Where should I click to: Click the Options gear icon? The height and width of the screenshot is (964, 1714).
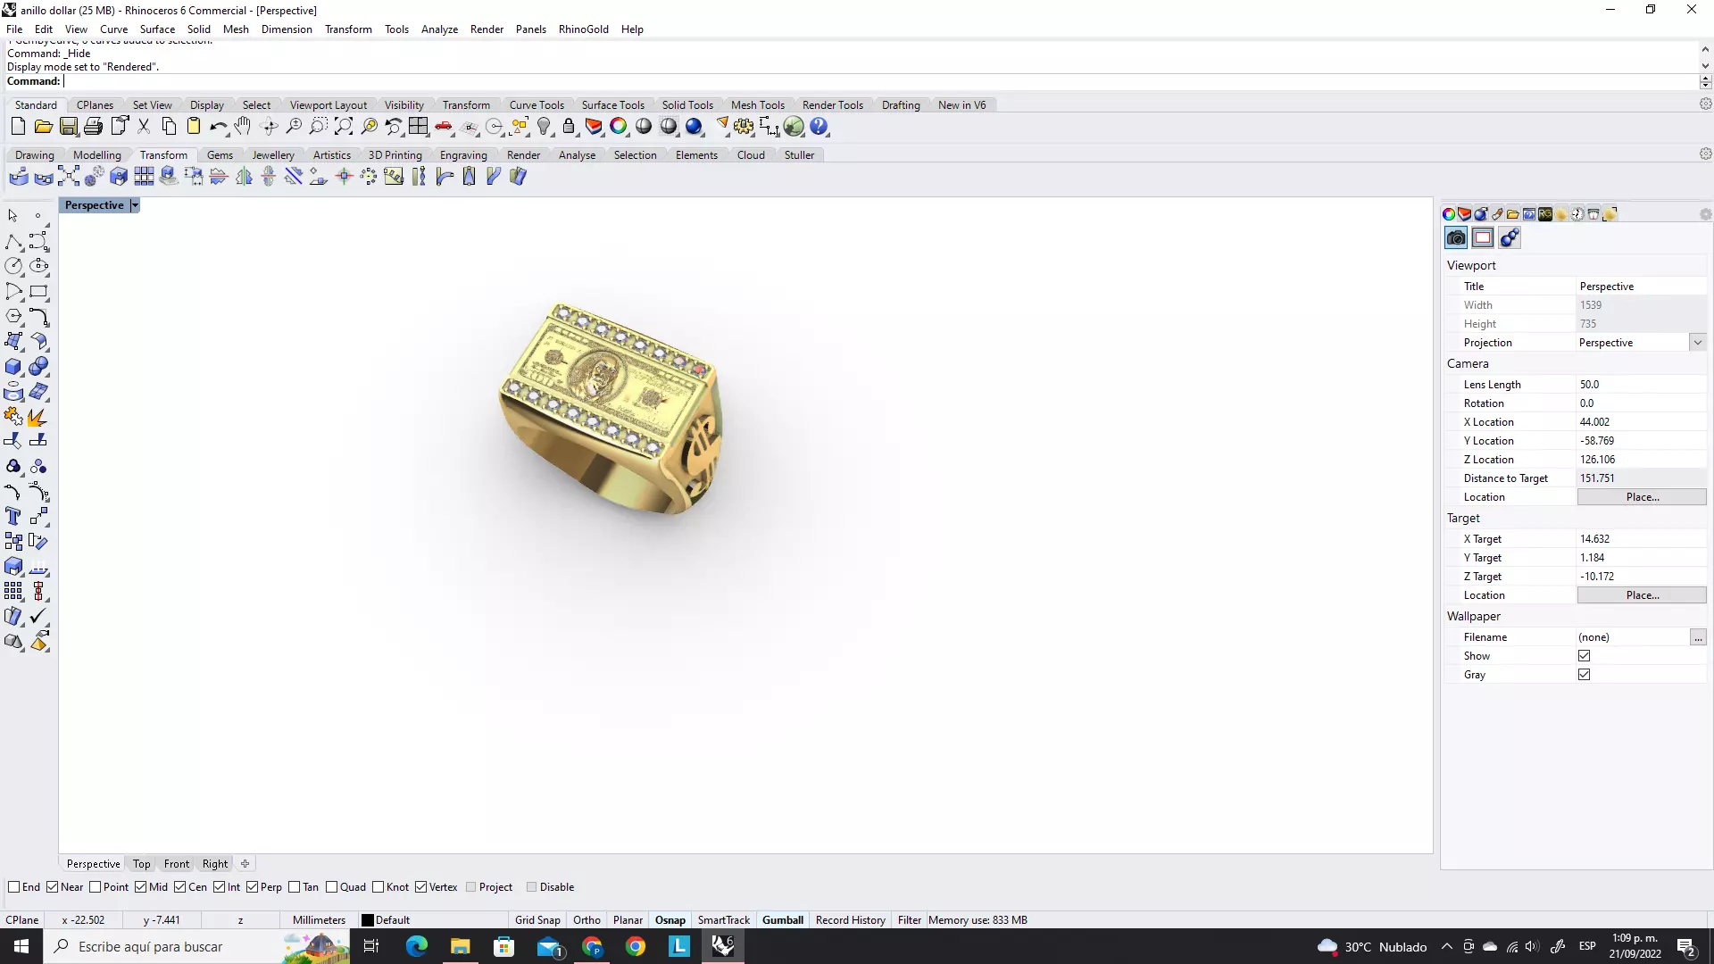click(x=744, y=127)
